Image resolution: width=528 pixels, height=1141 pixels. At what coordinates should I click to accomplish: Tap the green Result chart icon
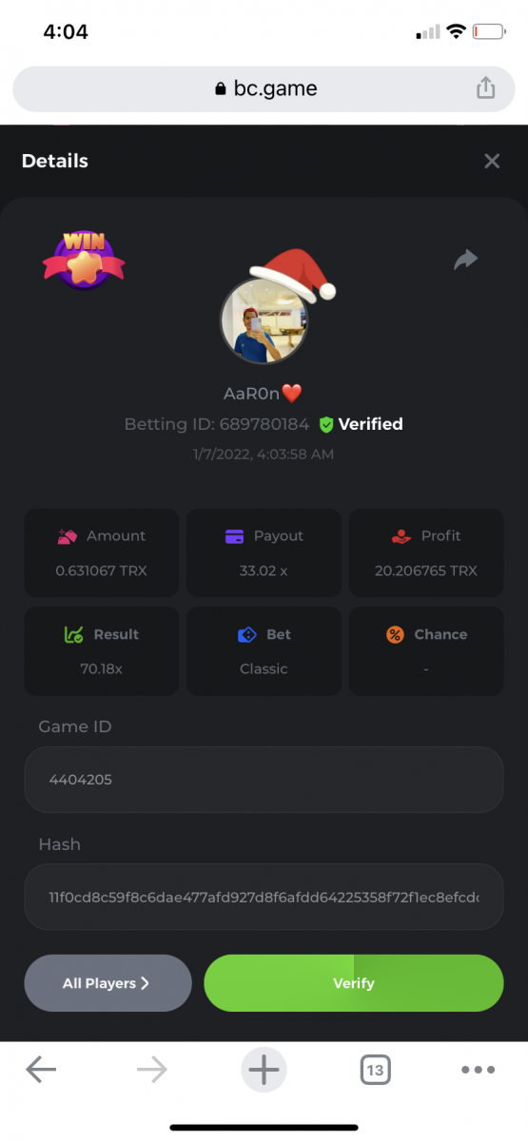pyautogui.click(x=73, y=634)
